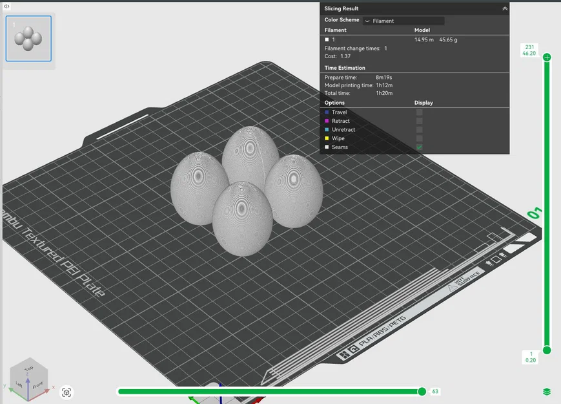Click the fit camera view icon
The height and width of the screenshot is (404, 561).
coord(66,392)
